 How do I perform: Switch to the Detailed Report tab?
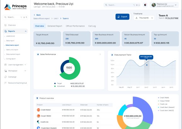[x=55, y=26]
